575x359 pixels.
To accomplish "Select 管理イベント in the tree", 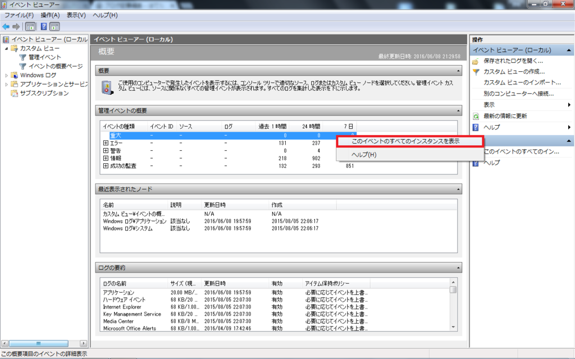I will click(x=45, y=57).
